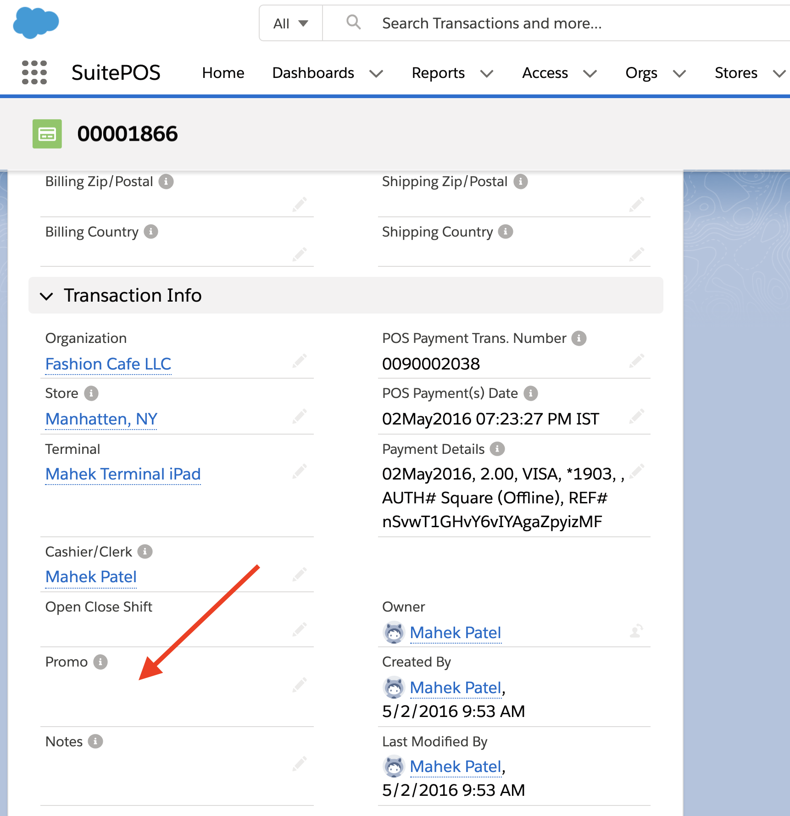This screenshot has height=816, width=790.
Task: Open the Cashier/Clerk Mahek Patel link
Action: [x=91, y=577]
